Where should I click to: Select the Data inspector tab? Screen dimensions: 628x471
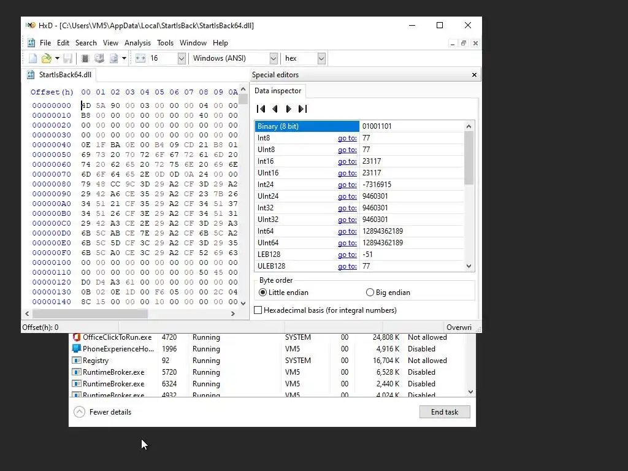coord(278,91)
